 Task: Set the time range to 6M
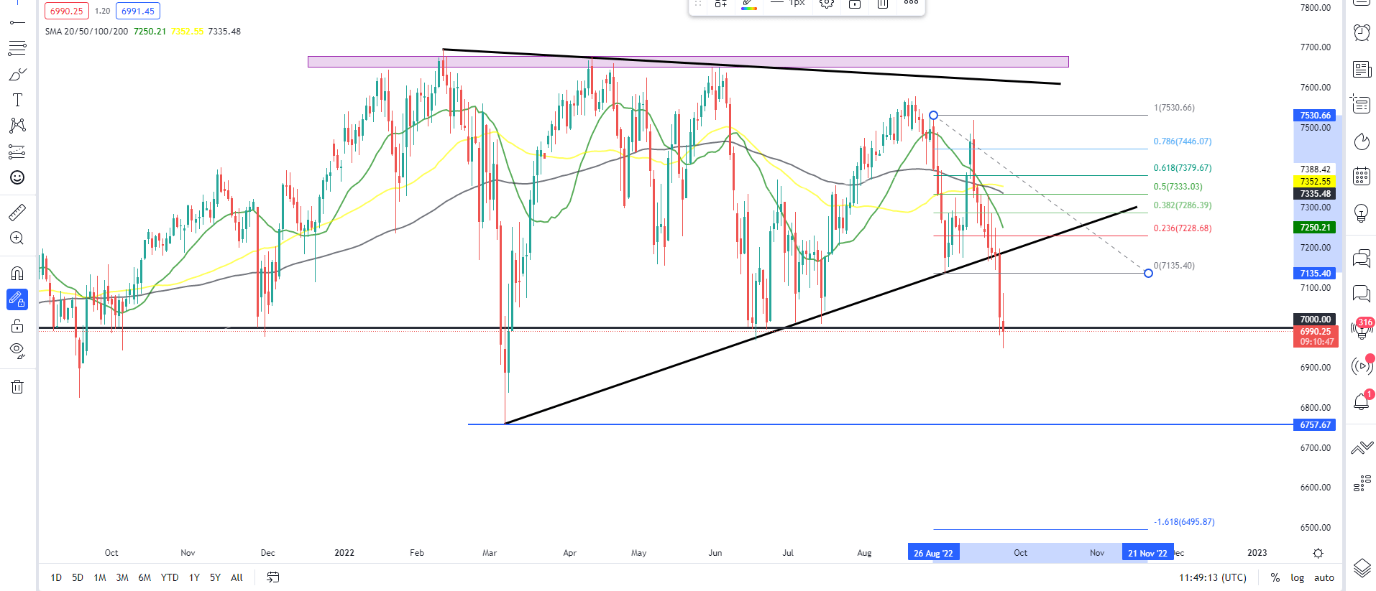point(145,577)
